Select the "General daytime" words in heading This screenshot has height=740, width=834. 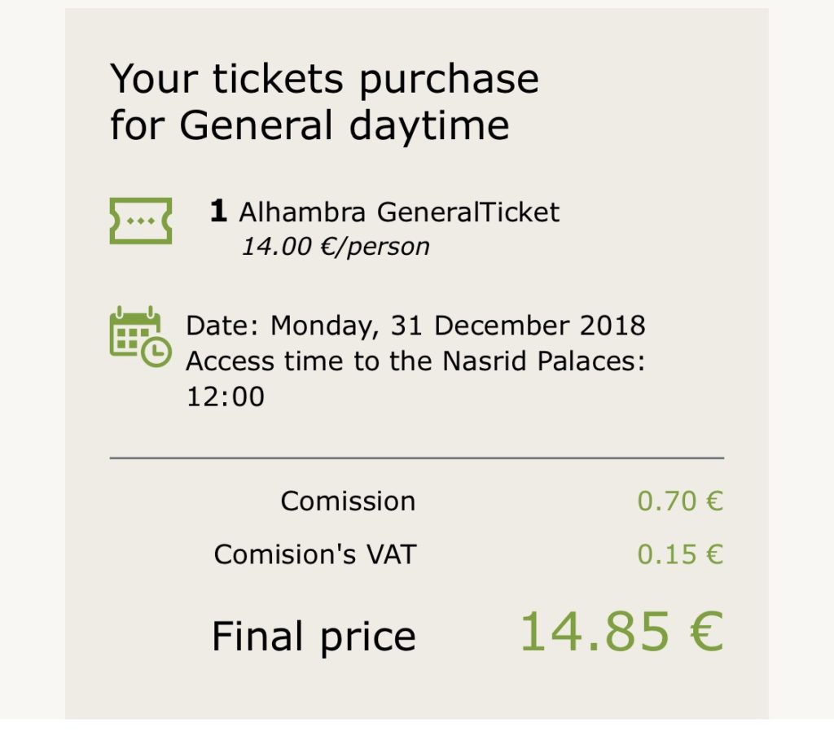[x=344, y=126]
